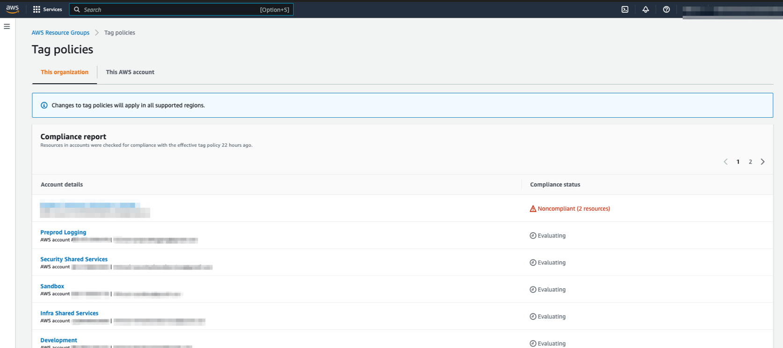Switch to This AWS account tab
The height and width of the screenshot is (348, 783).
click(x=130, y=72)
